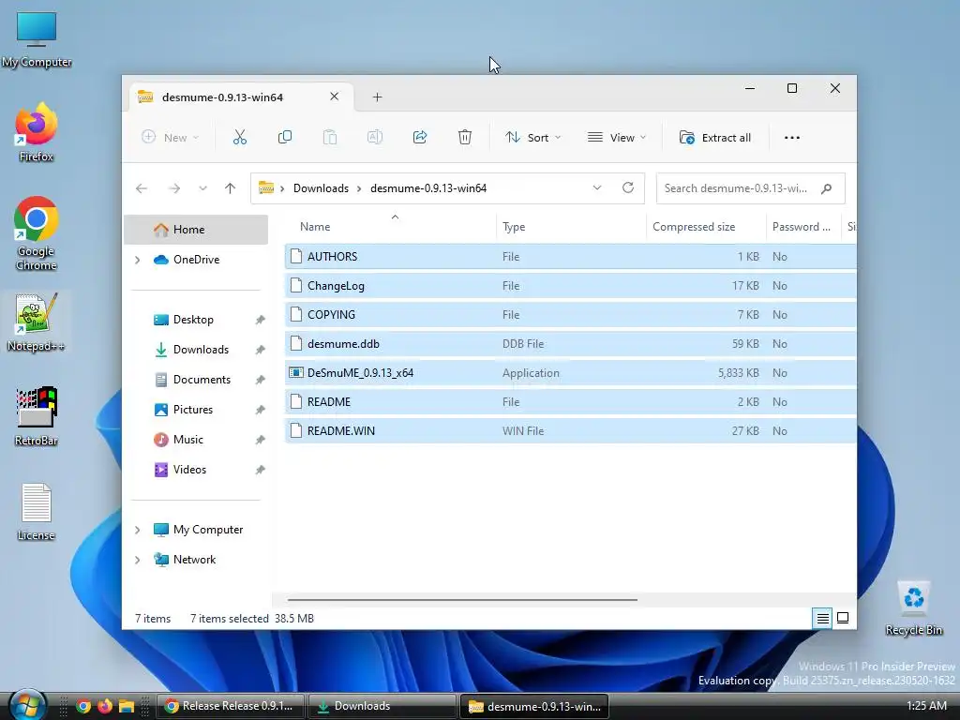The width and height of the screenshot is (960, 720).
Task: Click the Back navigation arrow
Action: coord(142,188)
